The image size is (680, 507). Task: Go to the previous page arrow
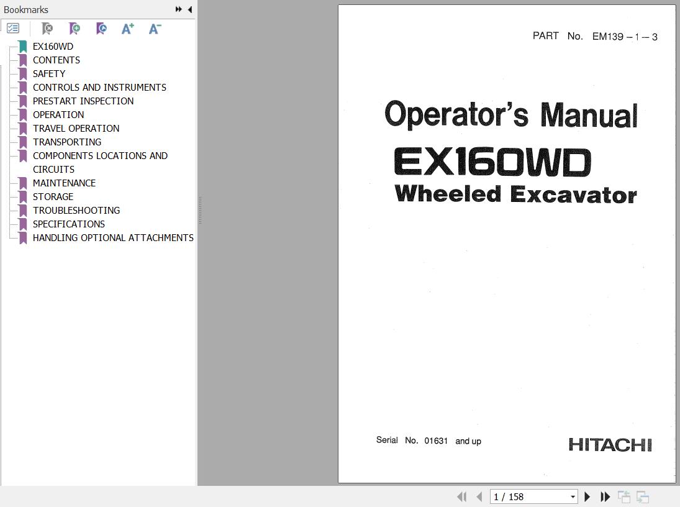pos(479,496)
